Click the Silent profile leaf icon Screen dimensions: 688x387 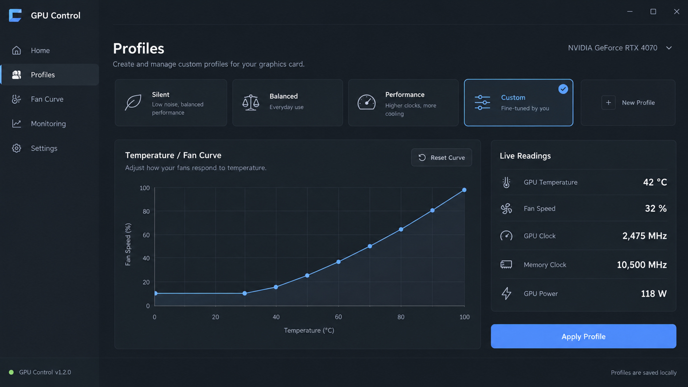click(133, 102)
